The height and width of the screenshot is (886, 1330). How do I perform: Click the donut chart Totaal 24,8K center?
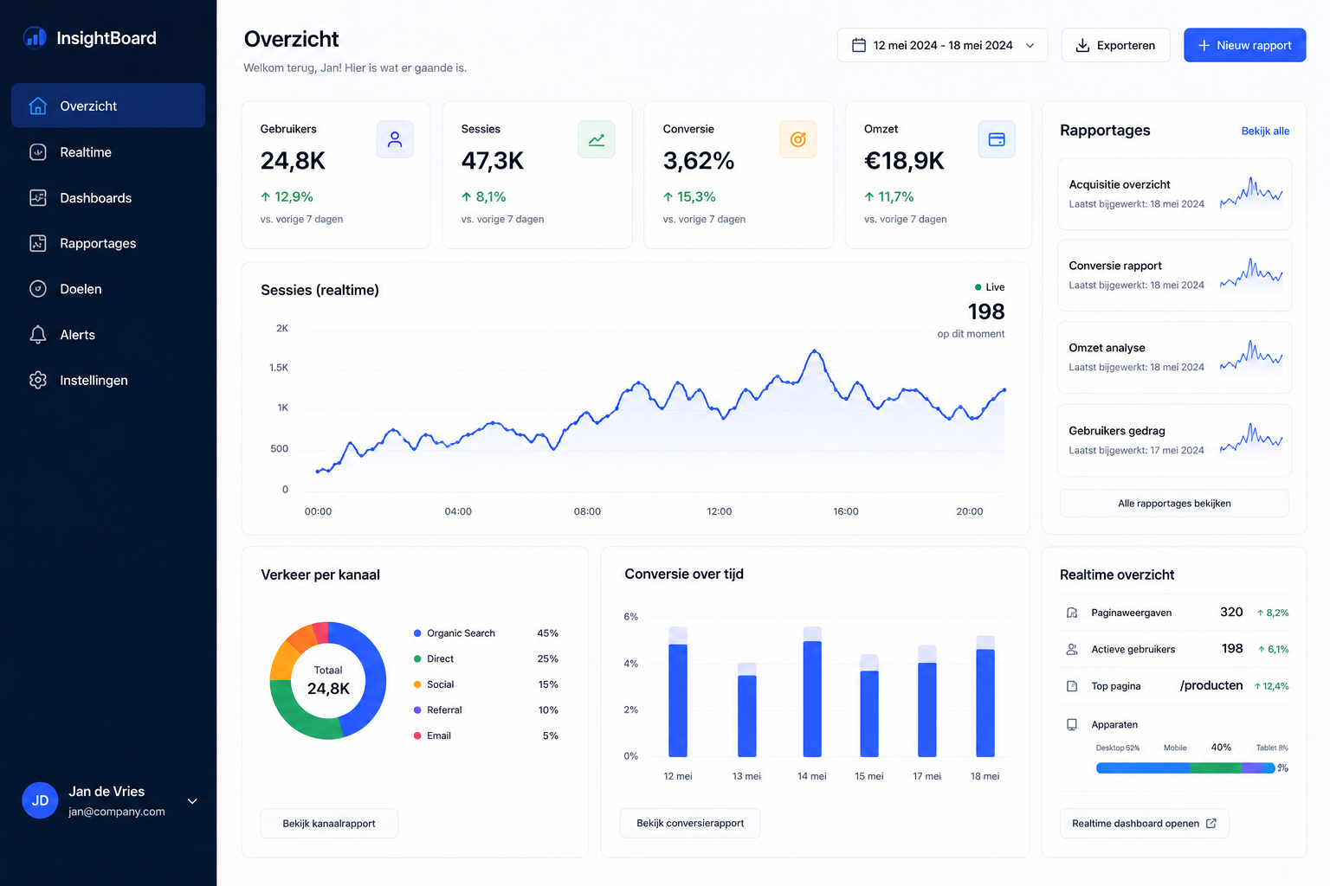tap(328, 681)
